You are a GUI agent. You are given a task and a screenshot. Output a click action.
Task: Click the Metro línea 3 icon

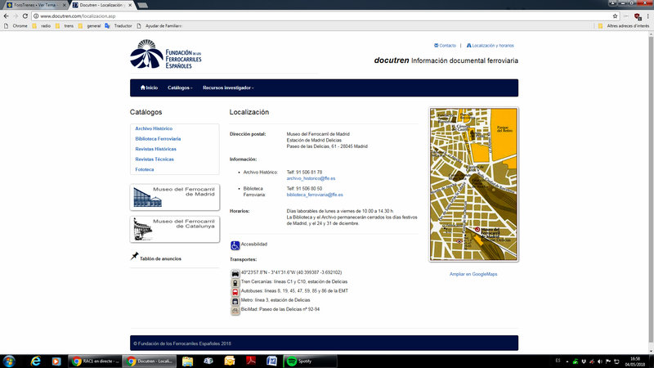[235, 301]
